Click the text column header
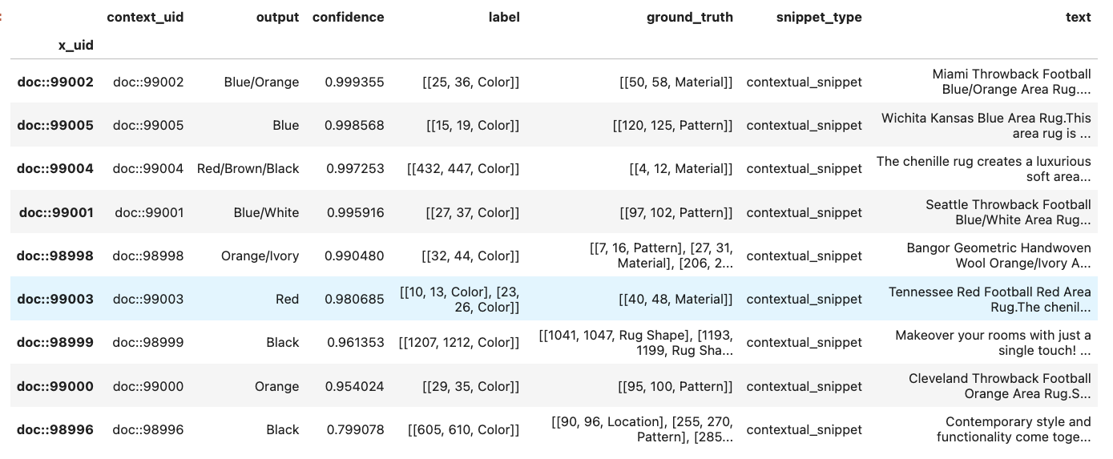 (x=1078, y=17)
